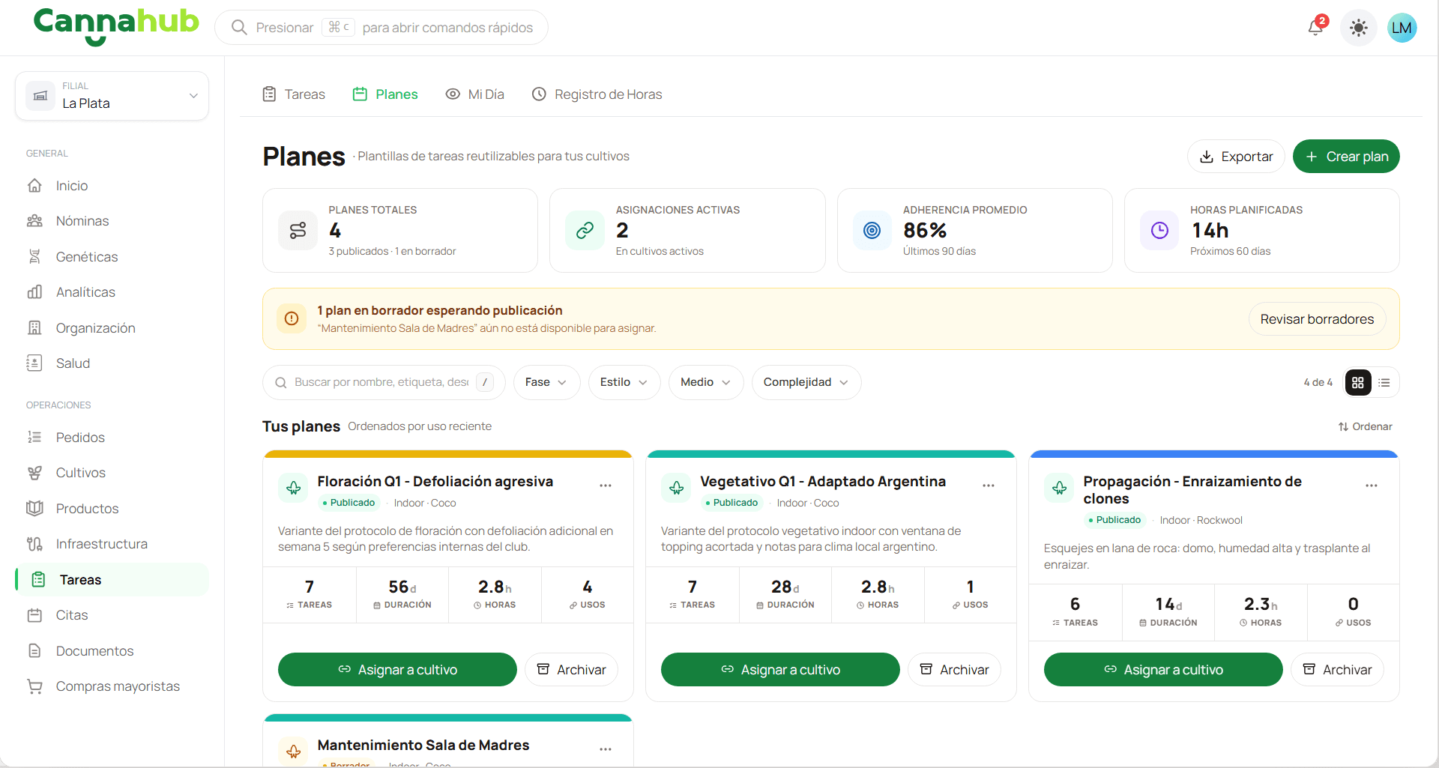Viewport: 1439px width, 768px height.
Task: Click Asignaciones Activas link icon
Action: [585, 230]
